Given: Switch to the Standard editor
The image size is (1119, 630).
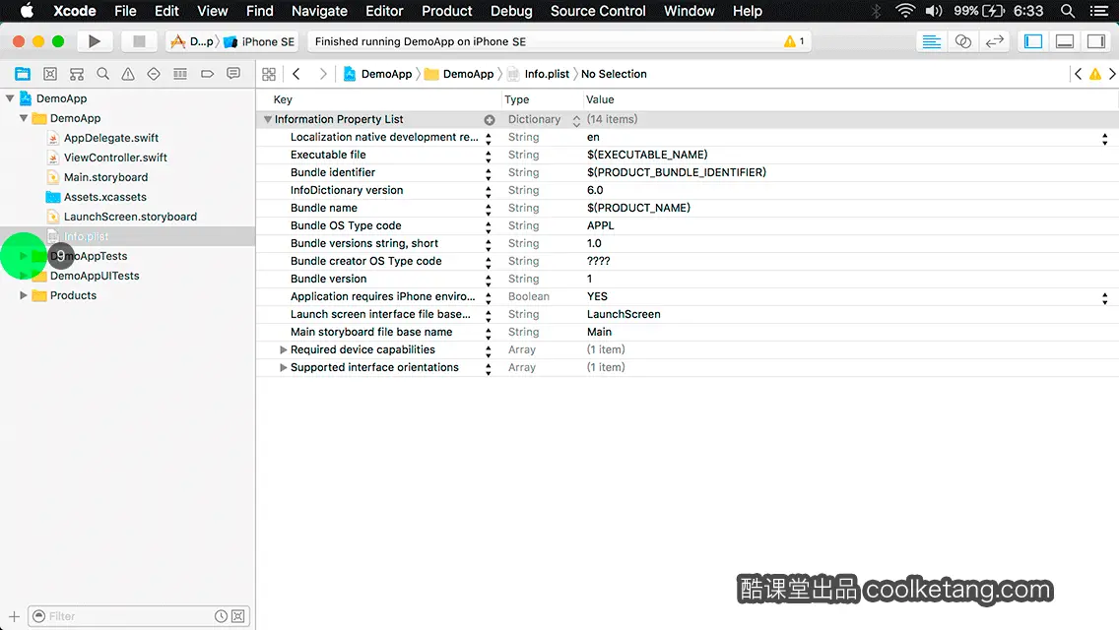Looking at the screenshot, I should [931, 41].
